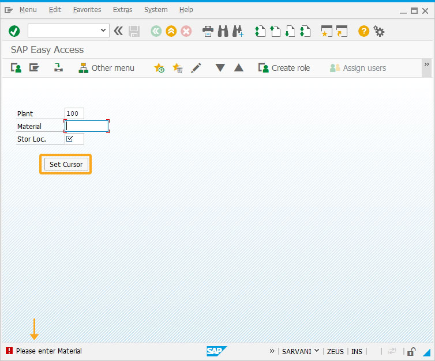Click the Change Favorites pencil icon
The height and width of the screenshot is (361, 435).
tap(196, 68)
